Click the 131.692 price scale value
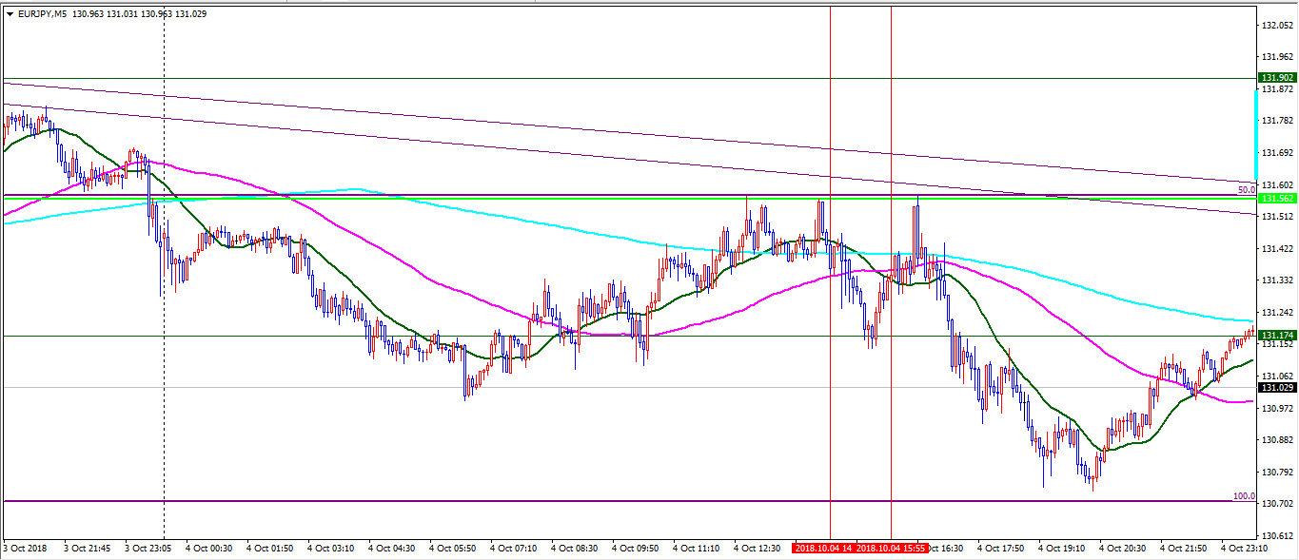Screen dimensions: 1299x560 1277,153
